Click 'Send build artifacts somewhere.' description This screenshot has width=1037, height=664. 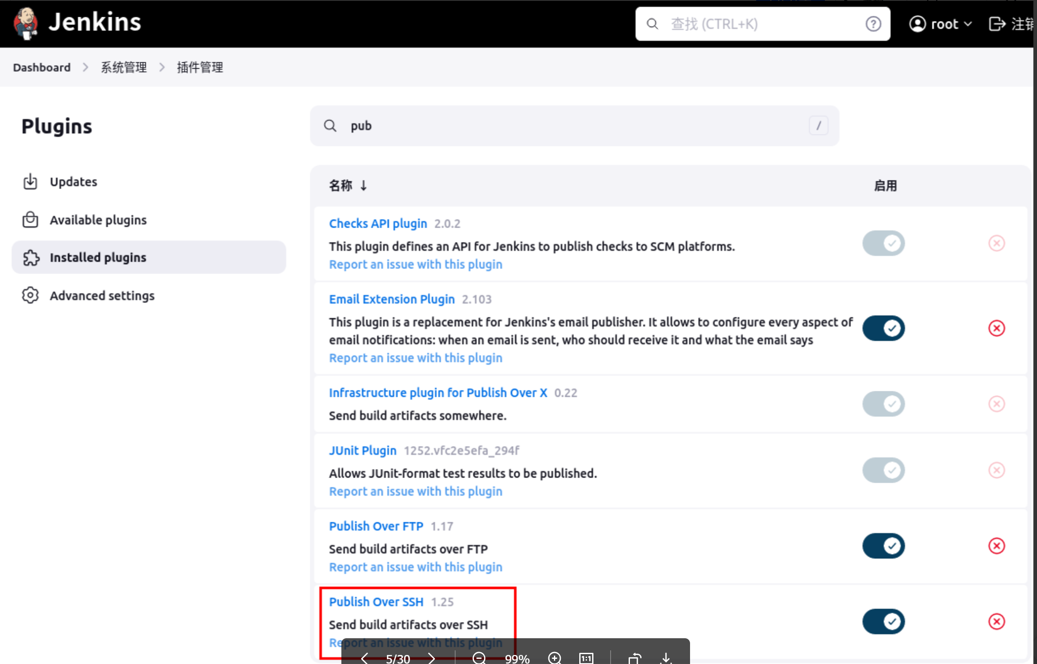(x=418, y=416)
